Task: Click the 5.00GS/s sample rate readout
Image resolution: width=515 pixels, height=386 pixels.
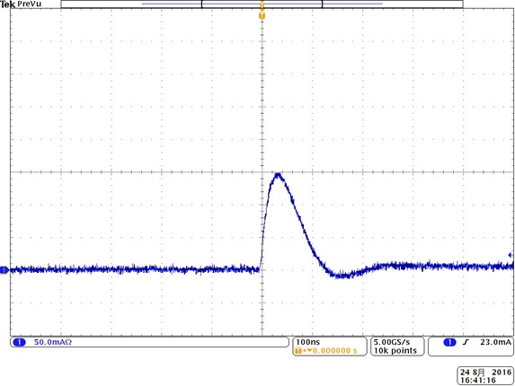Action: coord(392,342)
